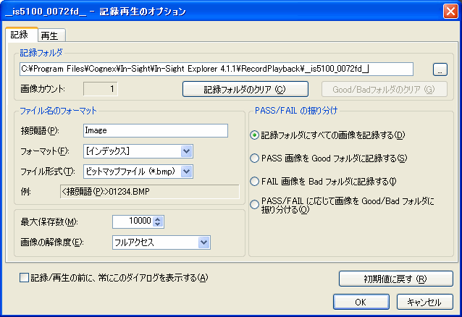Close the dialog with the X button
The height and width of the screenshot is (317, 462).
[x=449, y=11]
